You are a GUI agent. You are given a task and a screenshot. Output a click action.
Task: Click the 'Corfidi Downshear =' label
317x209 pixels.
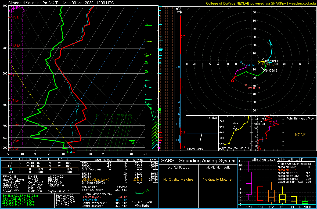click(95, 203)
